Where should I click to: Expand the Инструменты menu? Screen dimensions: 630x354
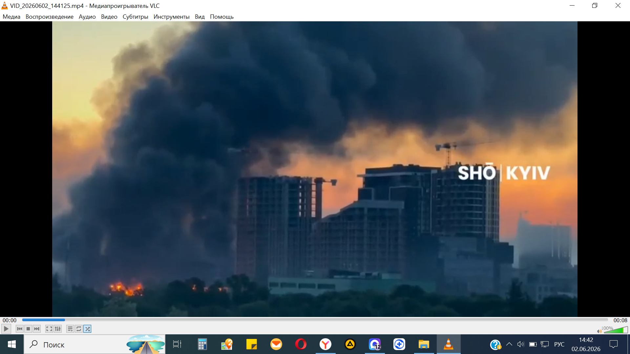click(171, 17)
